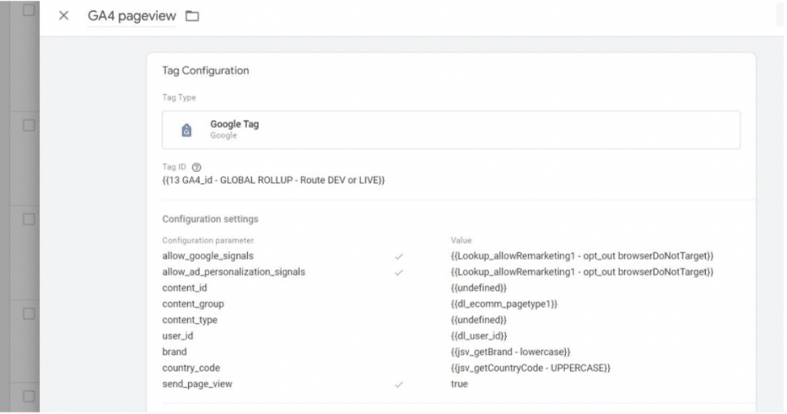The height and width of the screenshot is (414, 787).
Task: Click the Google Tag type icon
Action: tap(187, 130)
